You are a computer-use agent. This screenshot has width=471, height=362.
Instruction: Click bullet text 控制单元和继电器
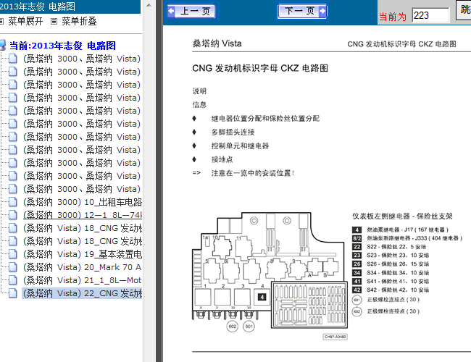pyautogui.click(x=241, y=146)
